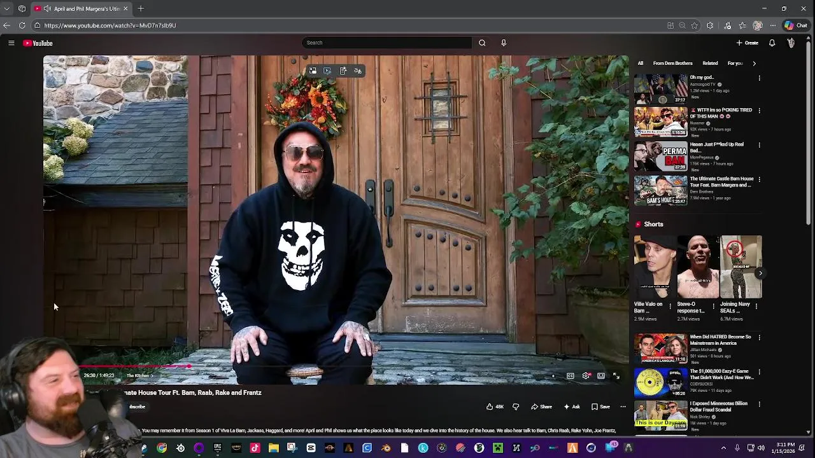Screen dimensions: 815x458
Task: Open 'Hasan Just F**ked Up Real Bad' video
Action: [661, 156]
